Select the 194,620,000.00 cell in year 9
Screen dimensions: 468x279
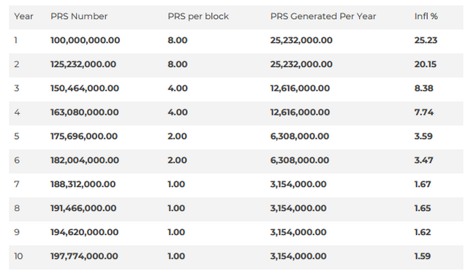click(x=85, y=232)
